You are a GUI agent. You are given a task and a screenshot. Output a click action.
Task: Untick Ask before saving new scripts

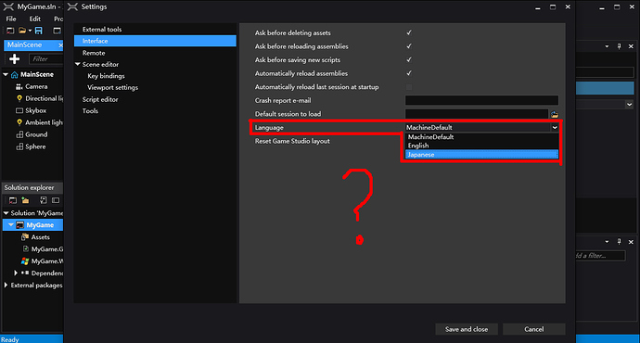click(409, 59)
